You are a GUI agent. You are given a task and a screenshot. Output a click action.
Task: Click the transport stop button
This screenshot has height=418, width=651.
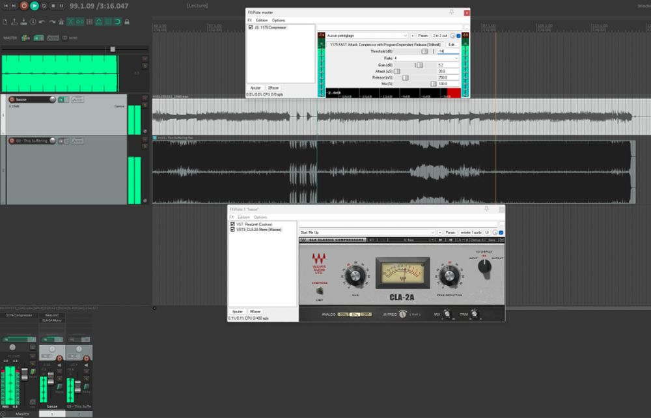point(53,6)
